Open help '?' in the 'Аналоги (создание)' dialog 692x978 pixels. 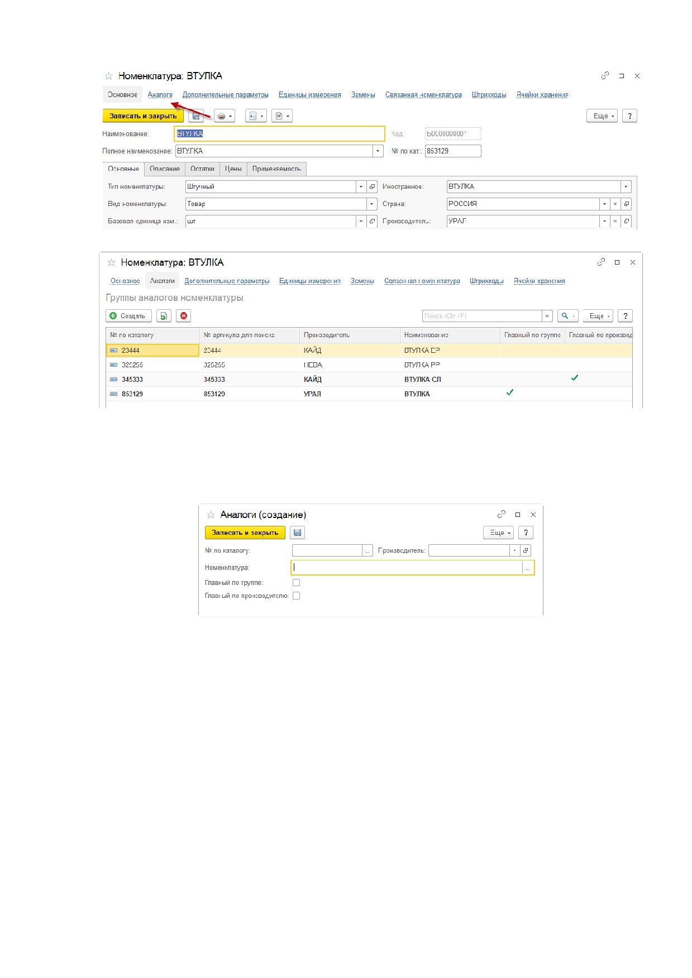(x=526, y=533)
